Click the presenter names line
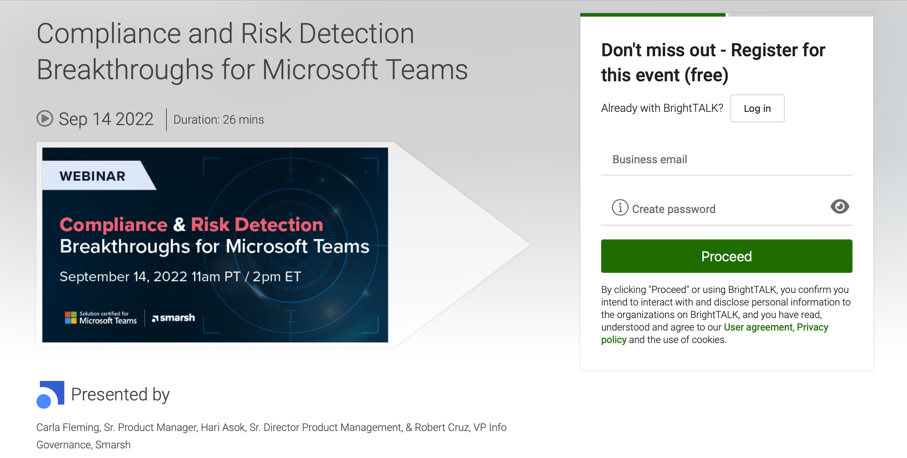Viewport: 907px width, 458px height. [x=271, y=436]
